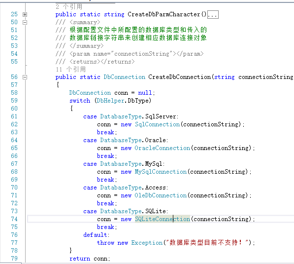Click 'DbConnection conn = null;' declaration on line 58
The width and height of the screenshot is (294, 264).
[x=112, y=93]
